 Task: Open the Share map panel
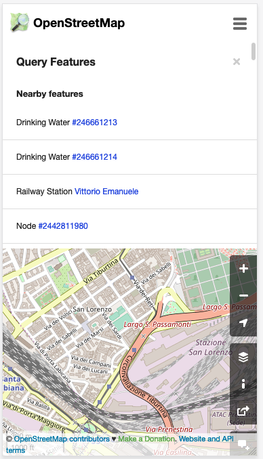(x=243, y=411)
